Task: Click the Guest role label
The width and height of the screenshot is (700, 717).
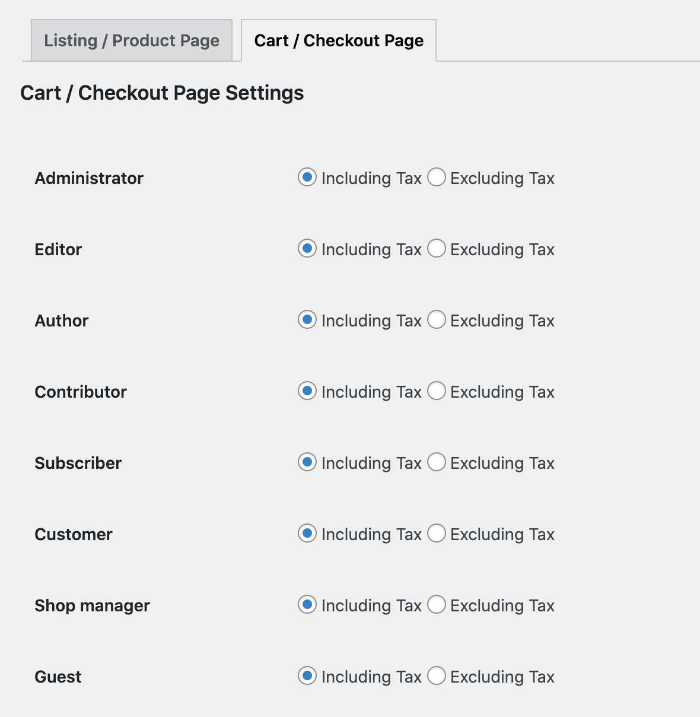Action: [58, 677]
